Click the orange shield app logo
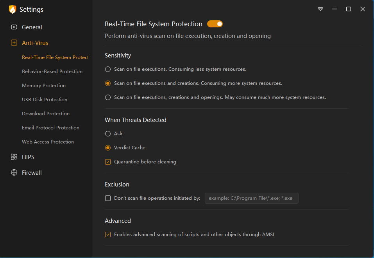374x258 pixels. pos(13,9)
